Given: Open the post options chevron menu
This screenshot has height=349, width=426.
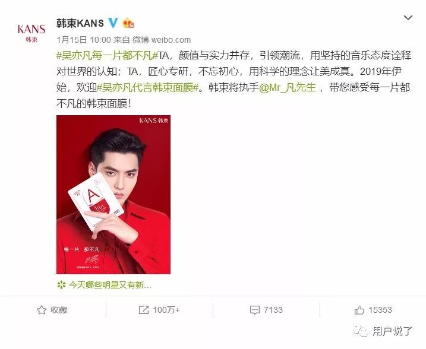Looking at the screenshot, I should pyautogui.click(x=408, y=18).
